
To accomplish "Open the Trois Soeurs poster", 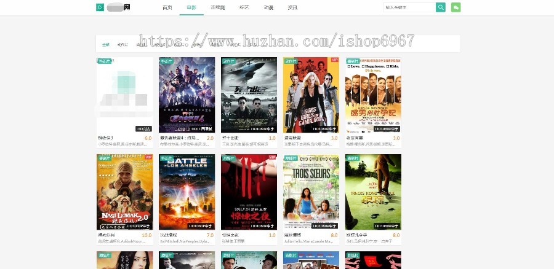I will pyautogui.click(x=311, y=192).
